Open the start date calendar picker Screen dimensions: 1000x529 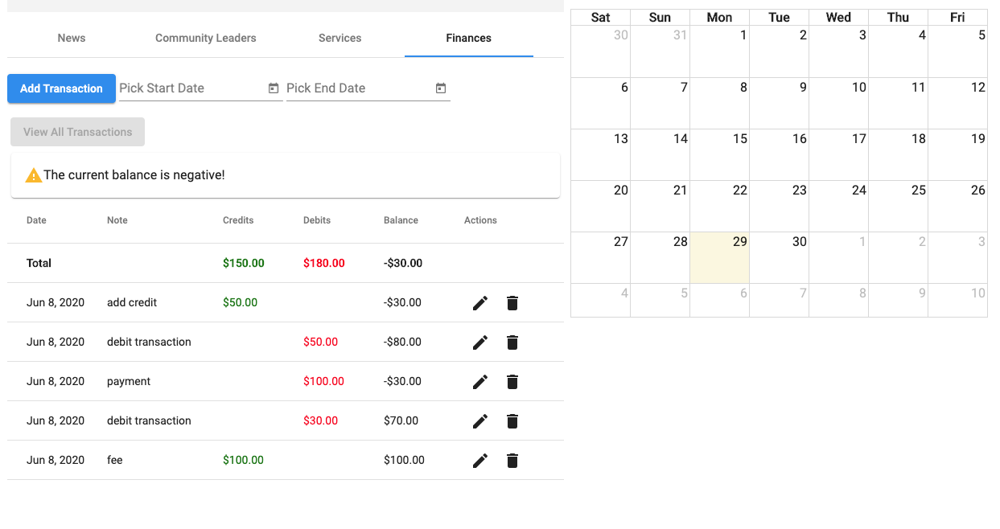273,88
